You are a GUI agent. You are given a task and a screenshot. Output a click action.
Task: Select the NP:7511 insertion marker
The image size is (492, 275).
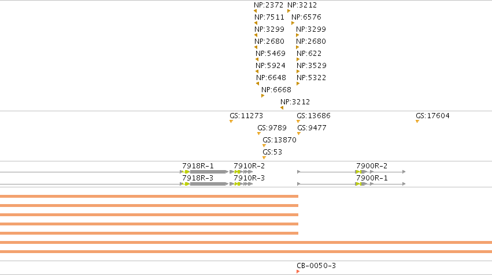pos(256,23)
